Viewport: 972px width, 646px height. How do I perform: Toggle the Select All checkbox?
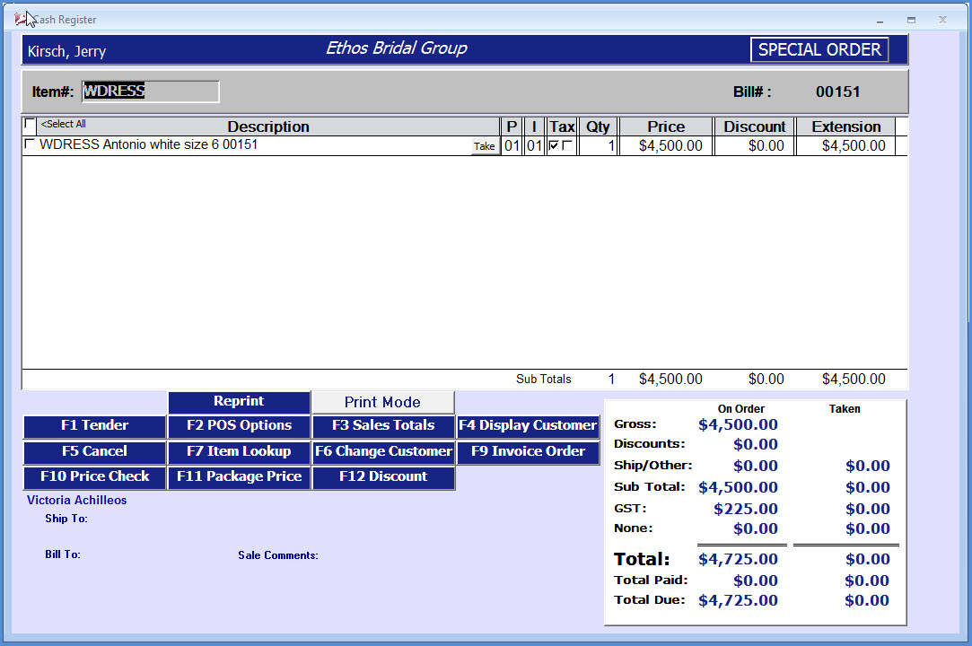click(x=31, y=124)
